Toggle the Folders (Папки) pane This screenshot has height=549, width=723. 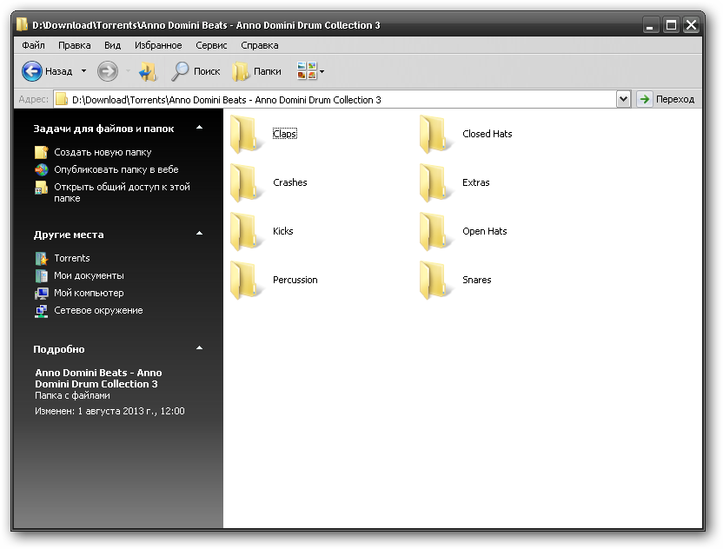click(257, 71)
